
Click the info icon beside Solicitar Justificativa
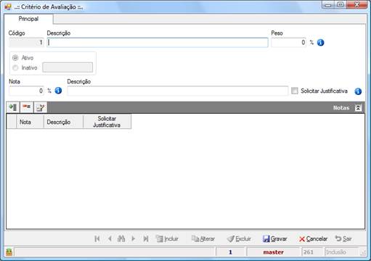(x=358, y=91)
